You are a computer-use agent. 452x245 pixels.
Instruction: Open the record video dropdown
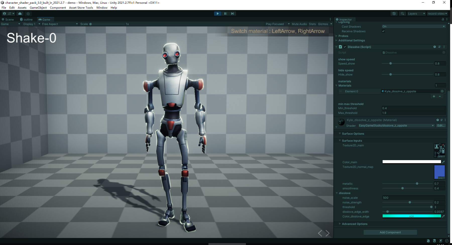coord(437,14)
